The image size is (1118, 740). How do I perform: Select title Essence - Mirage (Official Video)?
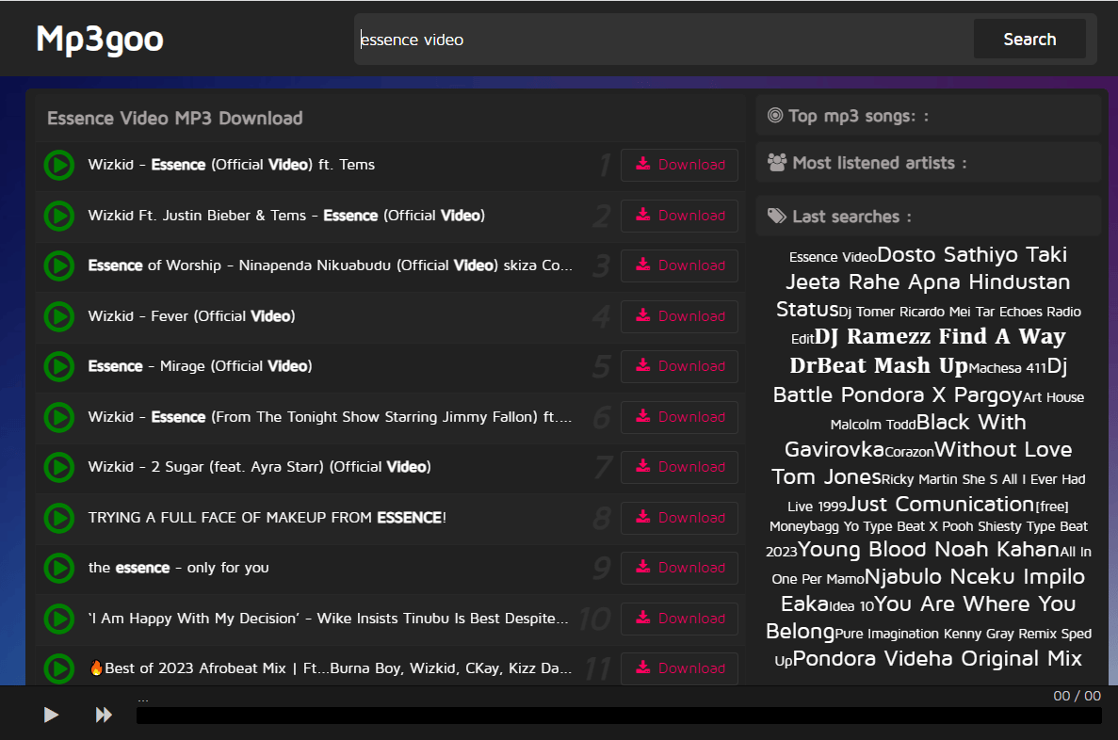200,365
